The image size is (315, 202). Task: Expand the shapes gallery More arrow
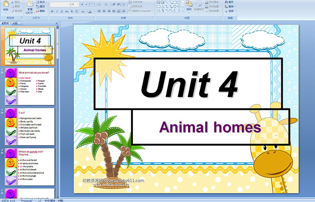(x=183, y=10)
